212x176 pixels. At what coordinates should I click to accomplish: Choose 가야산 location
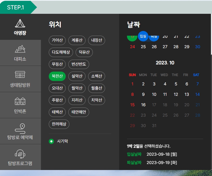(x=57, y=40)
